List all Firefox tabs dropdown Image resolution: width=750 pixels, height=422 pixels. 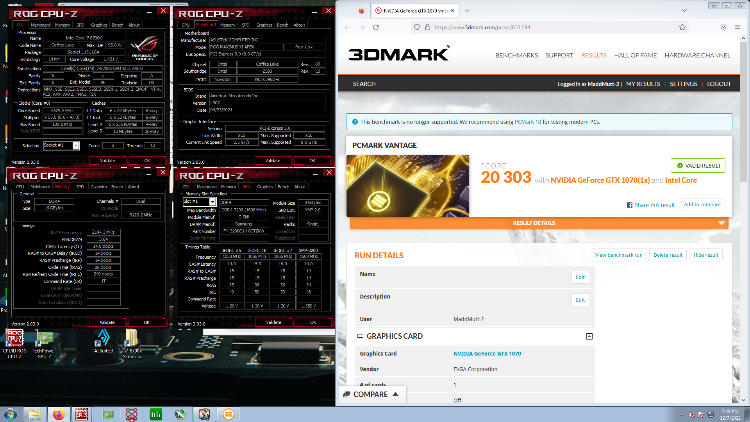point(684,11)
